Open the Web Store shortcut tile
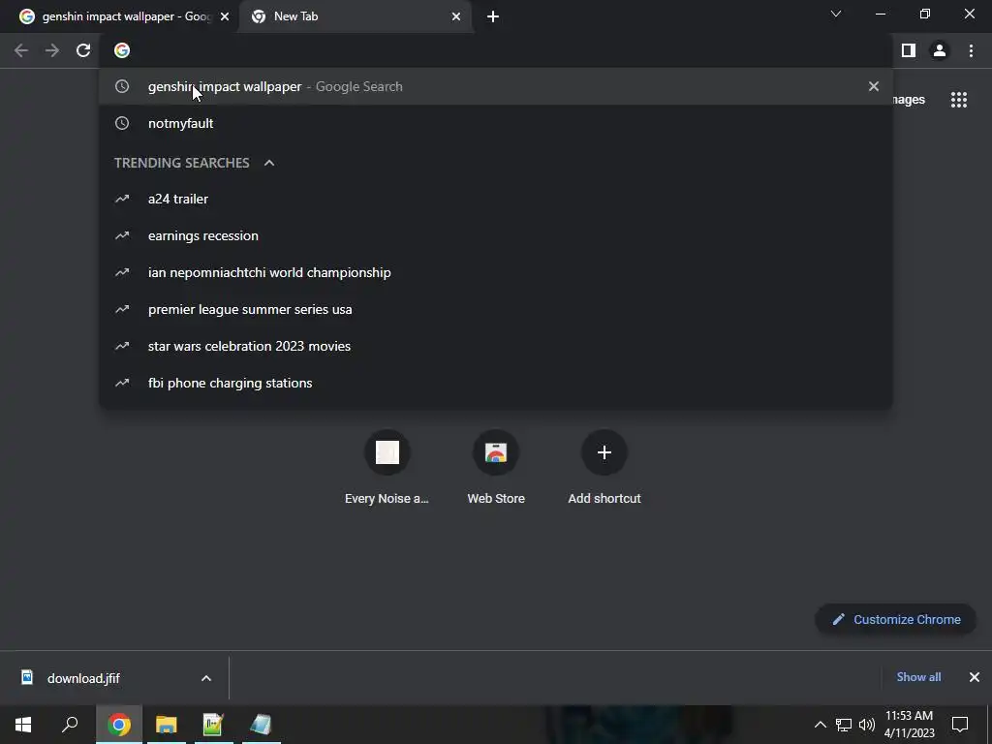 pos(496,468)
